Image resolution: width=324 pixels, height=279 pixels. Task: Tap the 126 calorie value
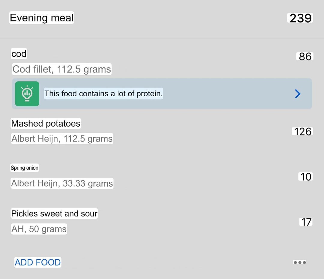pyautogui.click(x=302, y=131)
